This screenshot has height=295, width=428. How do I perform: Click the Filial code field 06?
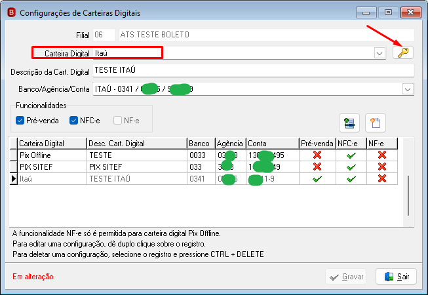coord(104,35)
